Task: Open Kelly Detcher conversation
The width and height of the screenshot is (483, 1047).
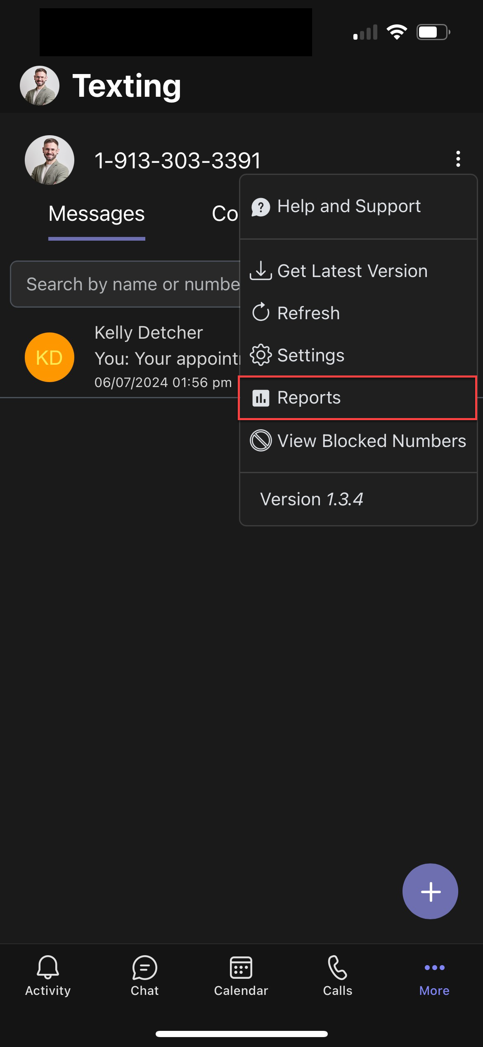Action: (124, 357)
